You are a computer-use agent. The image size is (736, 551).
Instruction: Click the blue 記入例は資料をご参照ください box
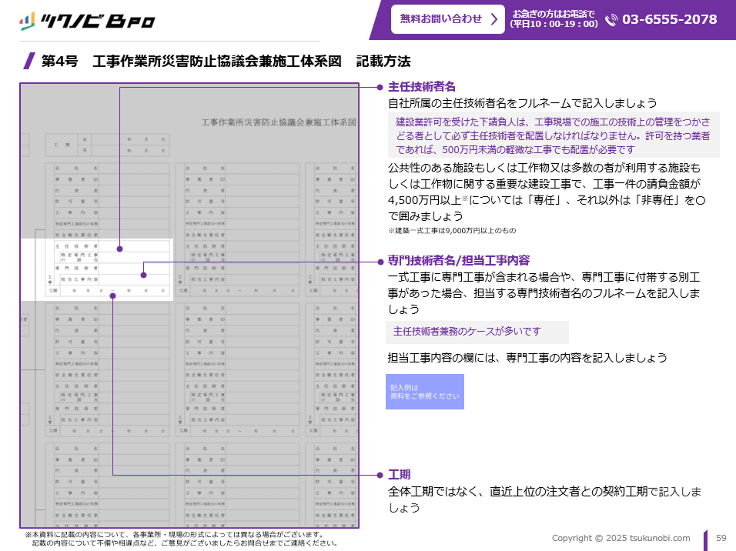click(425, 392)
